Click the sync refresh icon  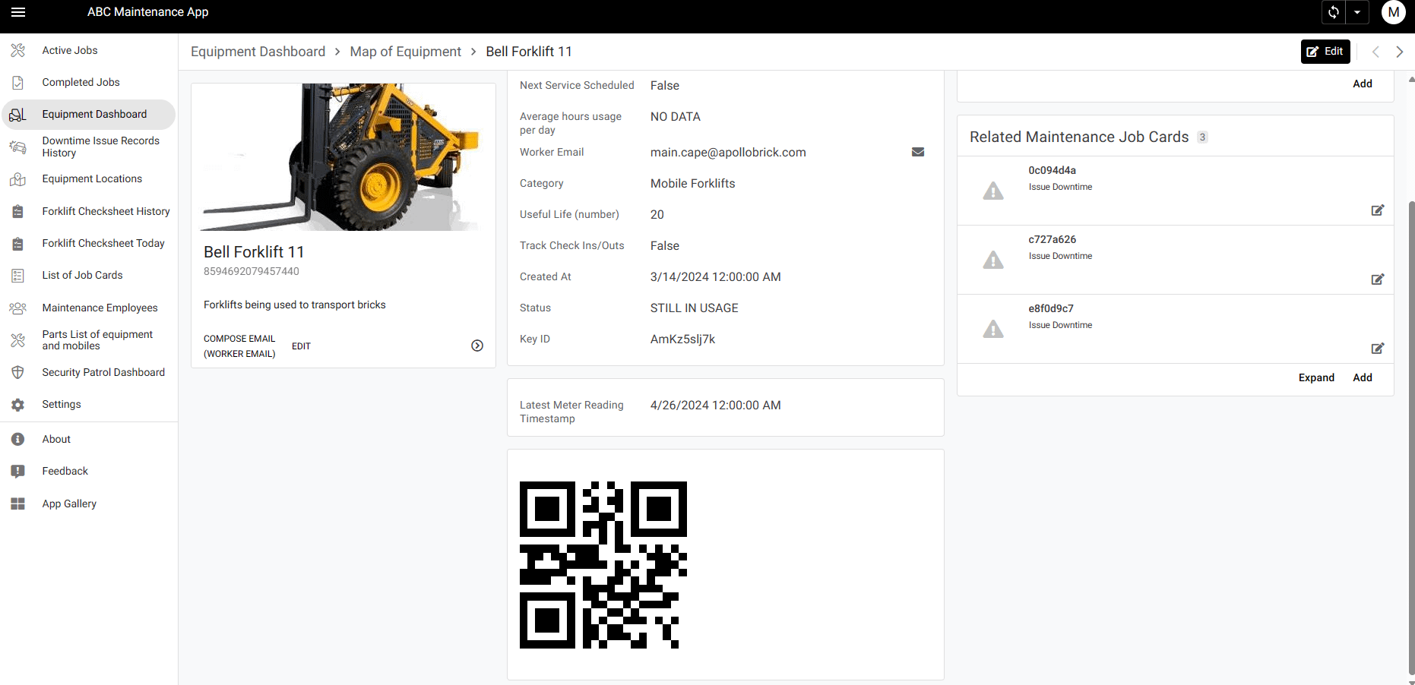[x=1334, y=12]
